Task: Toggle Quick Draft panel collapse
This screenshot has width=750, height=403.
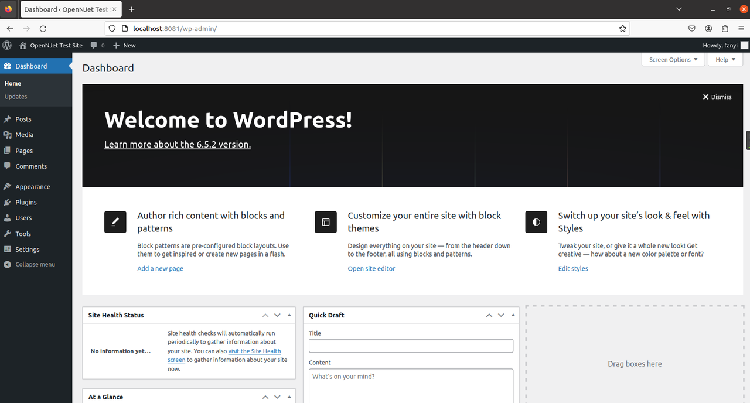Action: tap(513, 315)
